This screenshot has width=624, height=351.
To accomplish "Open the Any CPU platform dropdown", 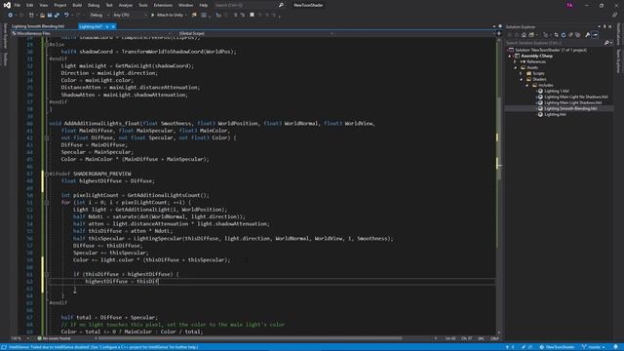I will (130, 16).
